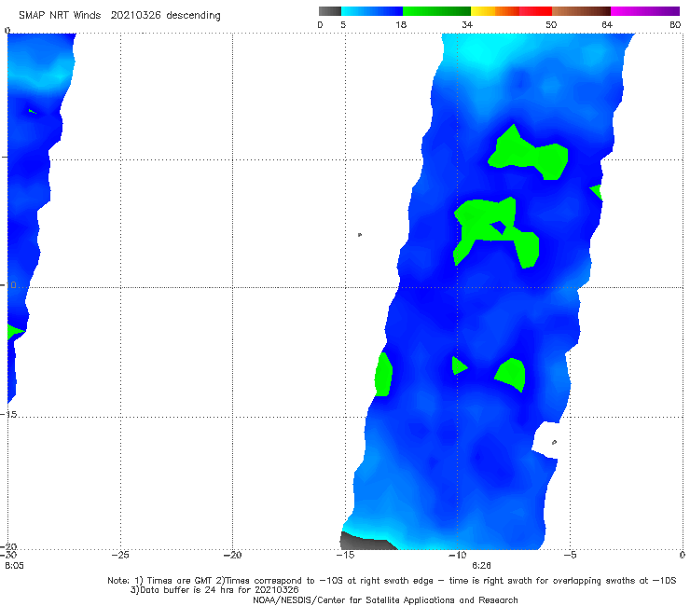Click the colorbar label '50'
The image size is (690, 606).
551,25
